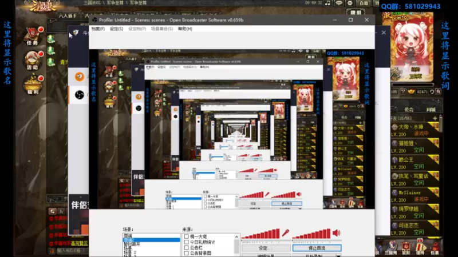Select friend 滕公主 in the friends list

coord(414,163)
